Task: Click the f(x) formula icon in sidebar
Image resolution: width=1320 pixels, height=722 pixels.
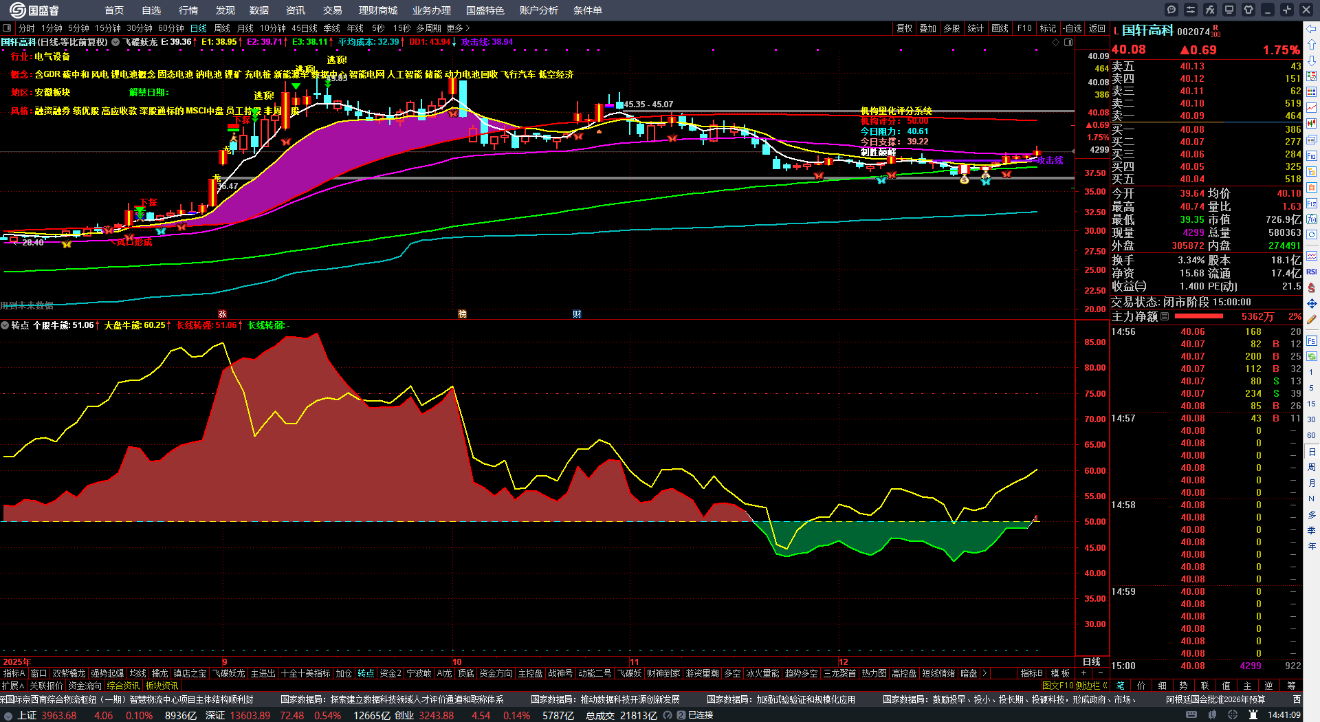Action: (1312, 219)
